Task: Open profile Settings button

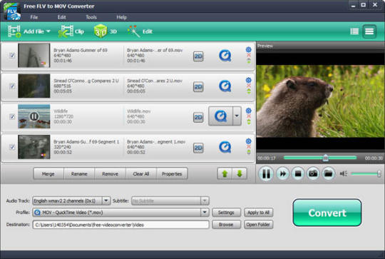Action: point(226,213)
